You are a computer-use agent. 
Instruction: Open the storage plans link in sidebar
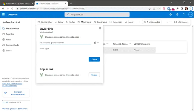(x=12, y=85)
